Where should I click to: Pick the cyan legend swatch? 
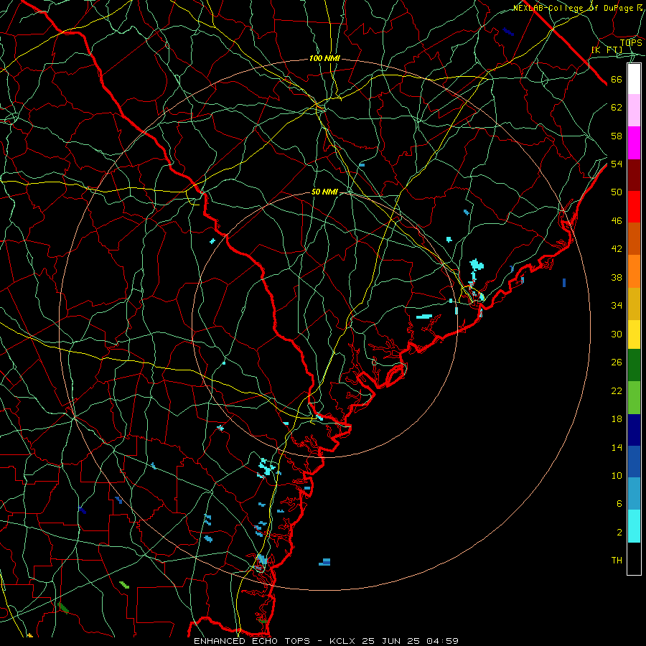point(634,526)
